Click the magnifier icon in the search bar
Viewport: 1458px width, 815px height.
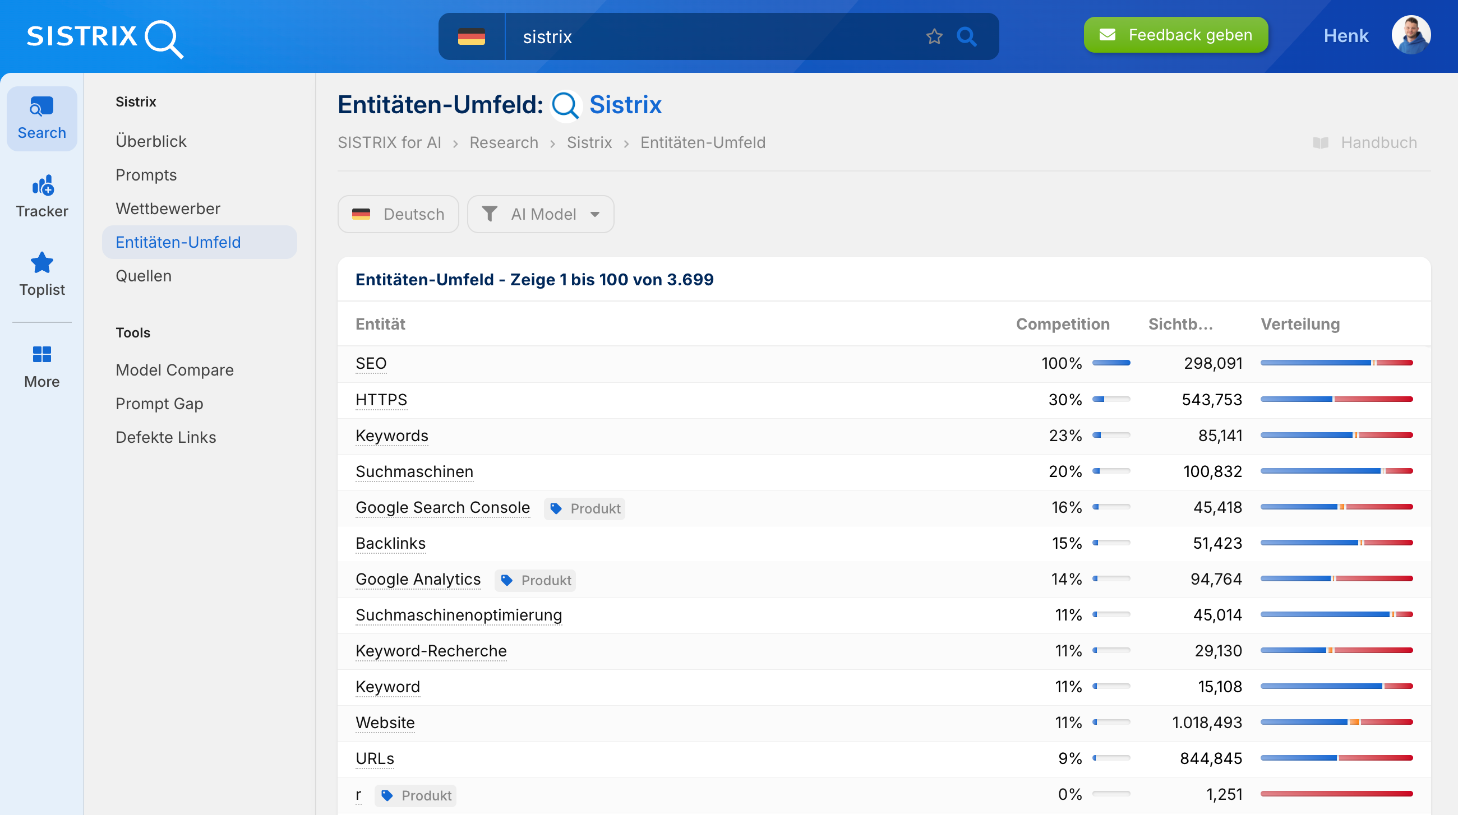click(967, 36)
